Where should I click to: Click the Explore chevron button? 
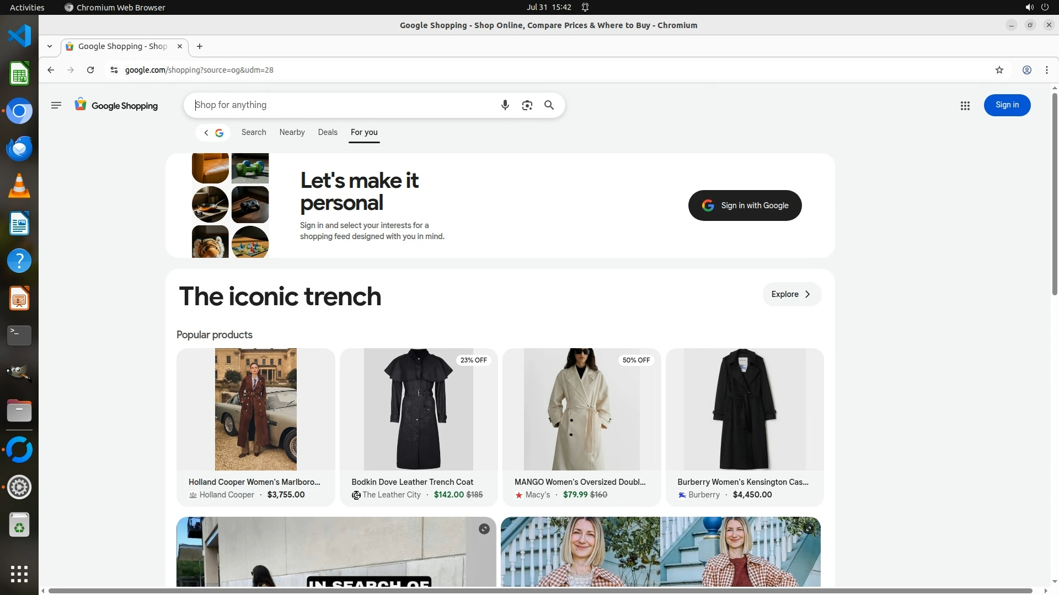pyautogui.click(x=791, y=294)
